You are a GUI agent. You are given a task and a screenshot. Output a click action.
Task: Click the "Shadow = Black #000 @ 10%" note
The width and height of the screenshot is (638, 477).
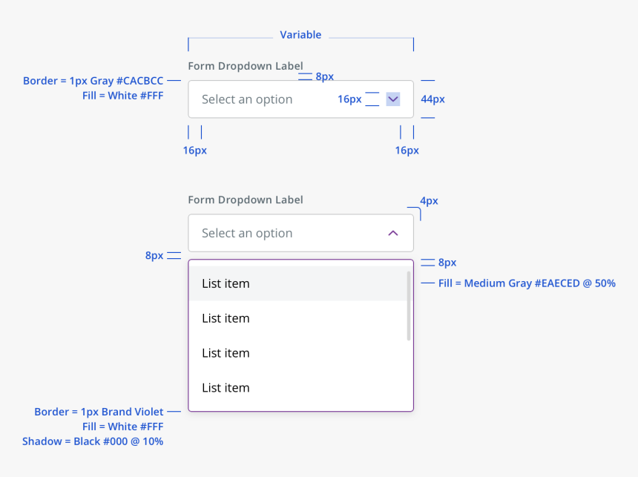pos(93,441)
